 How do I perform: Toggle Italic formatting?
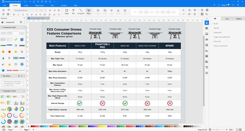pyautogui.click(x=18, y=14)
